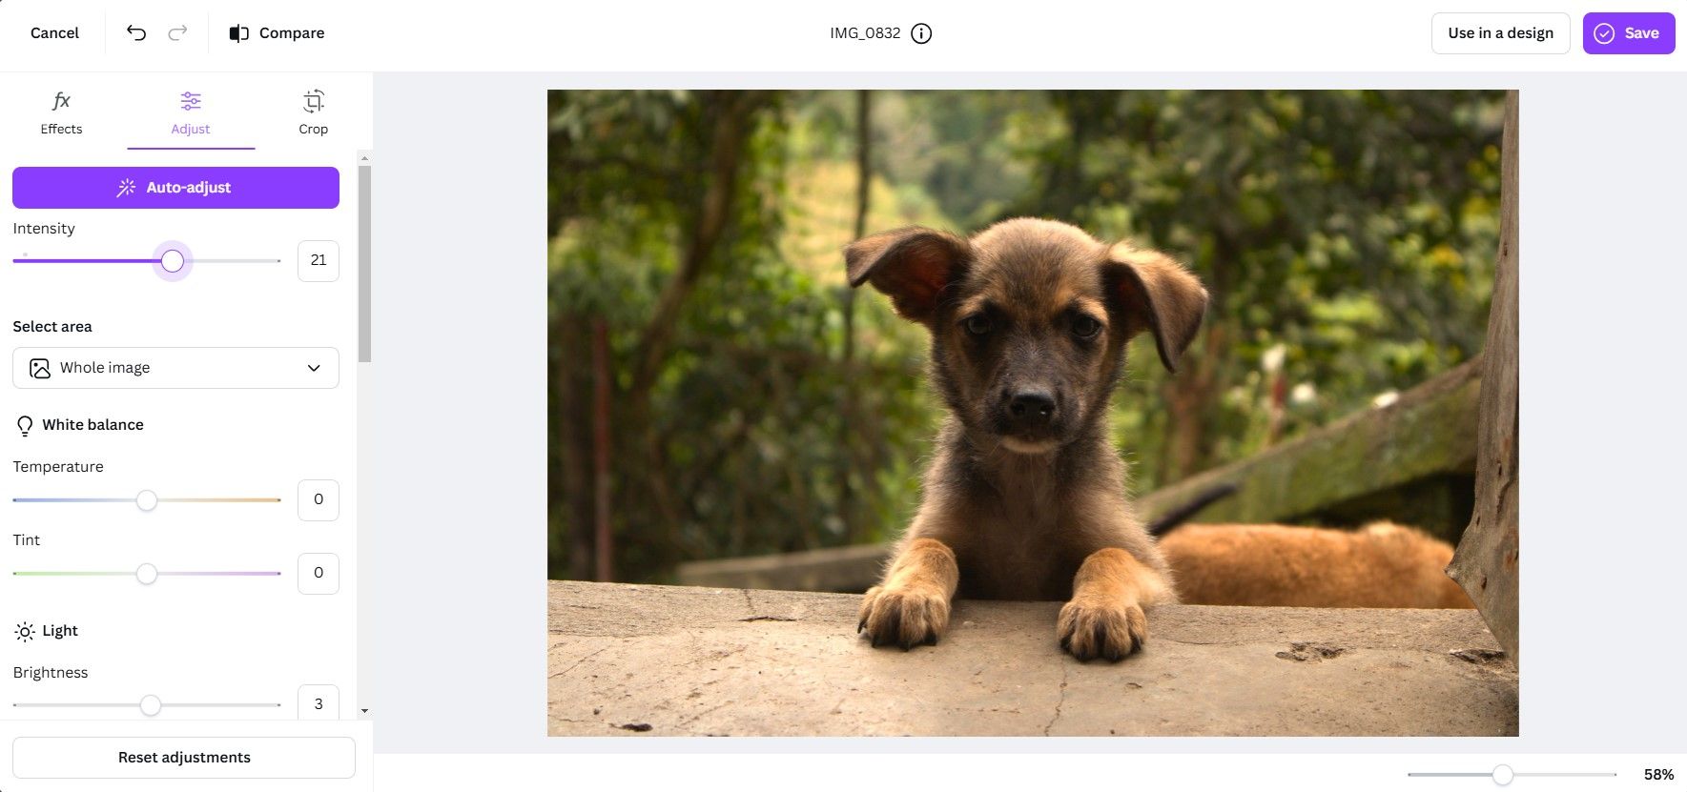Click Reset adjustments button

(x=184, y=758)
